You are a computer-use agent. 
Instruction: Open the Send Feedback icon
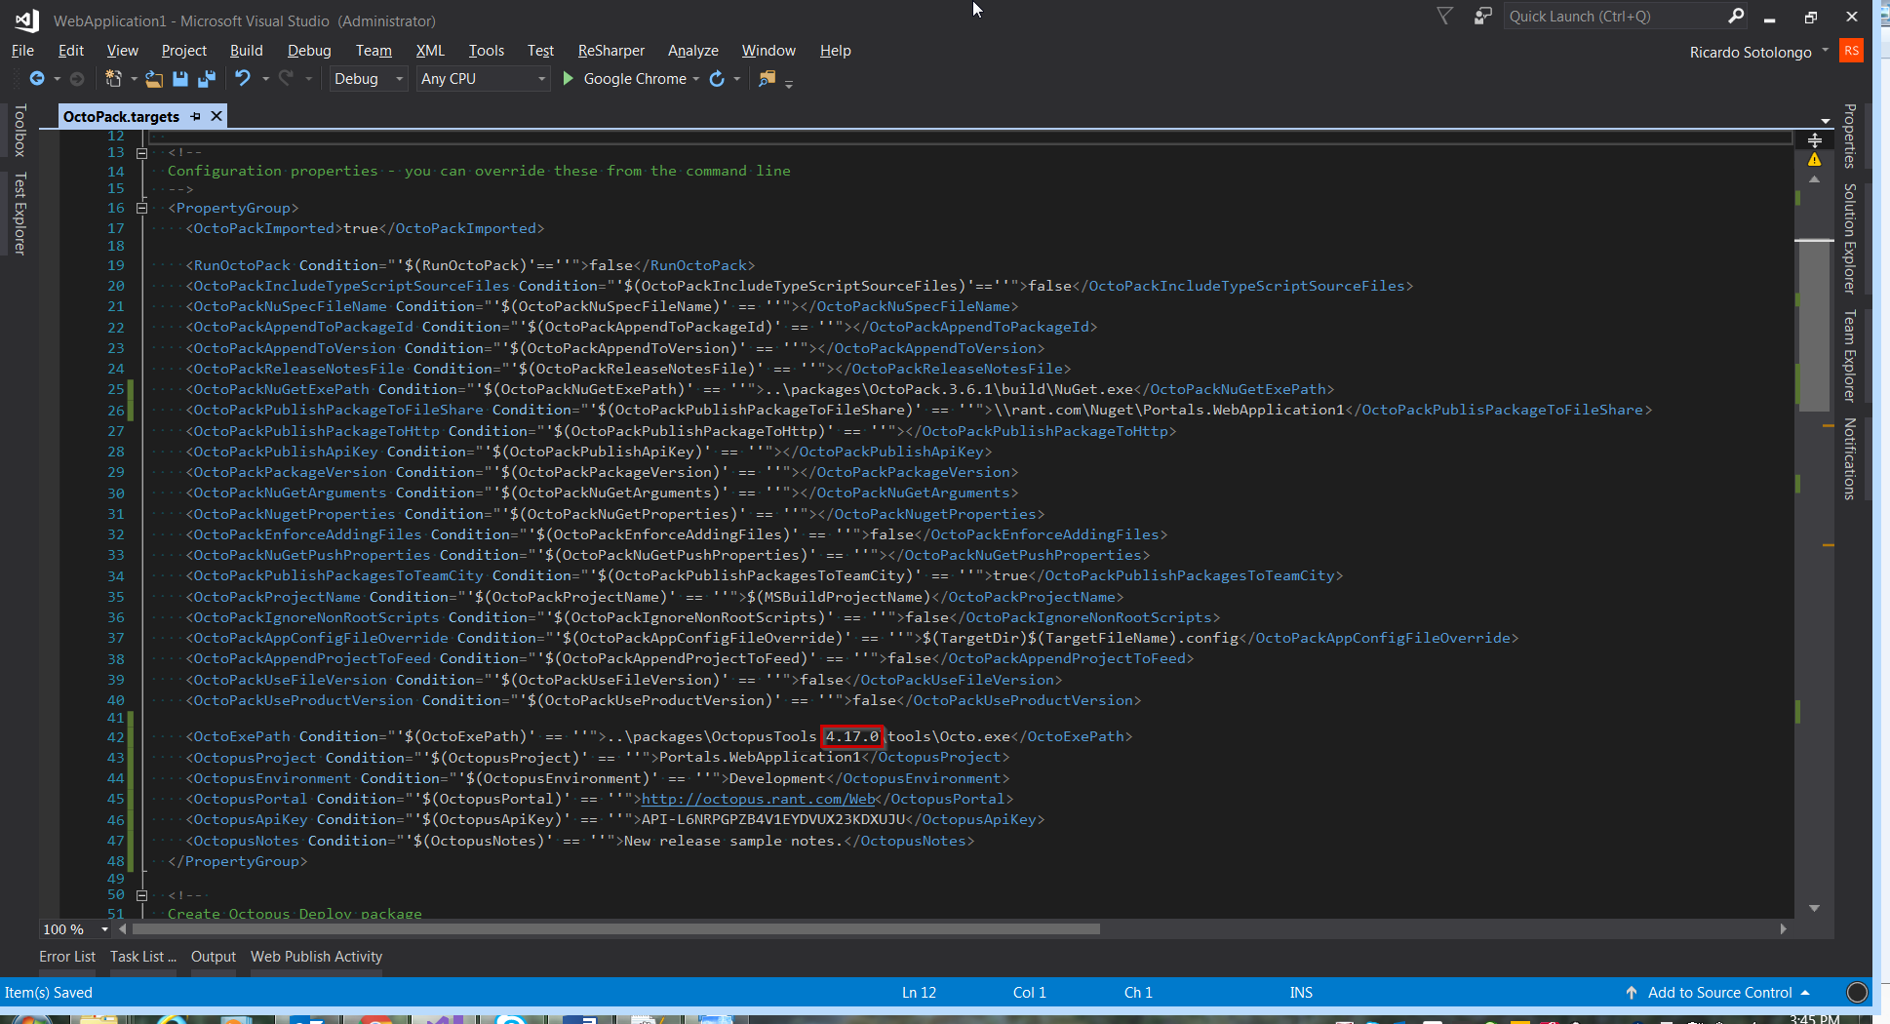click(1482, 16)
